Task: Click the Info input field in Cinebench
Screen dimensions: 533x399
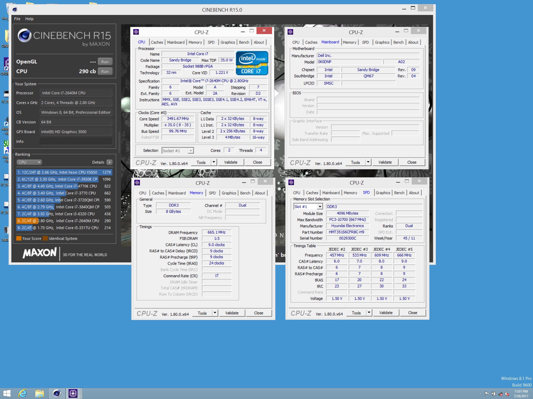Action: pos(76,141)
